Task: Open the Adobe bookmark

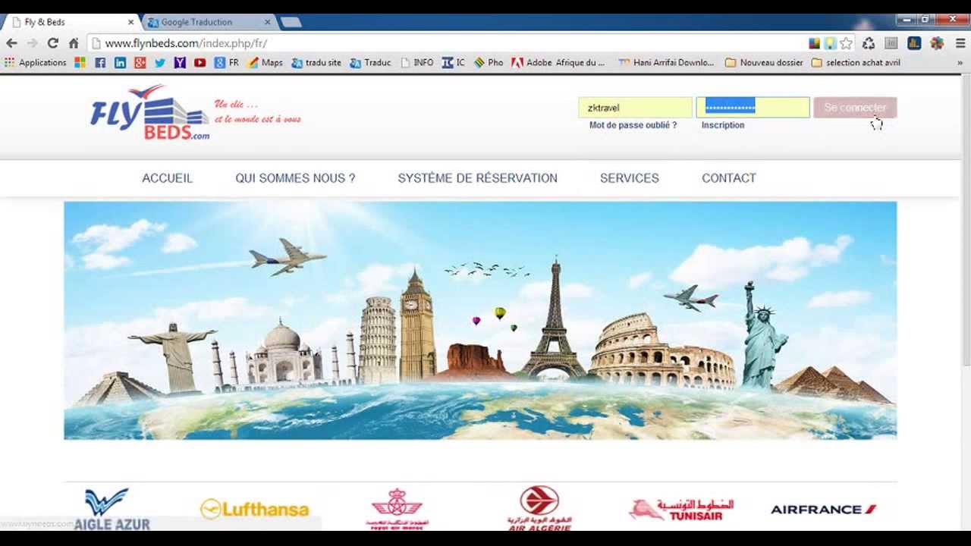Action: coord(532,63)
